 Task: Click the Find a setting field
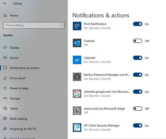[x=34, y=25]
